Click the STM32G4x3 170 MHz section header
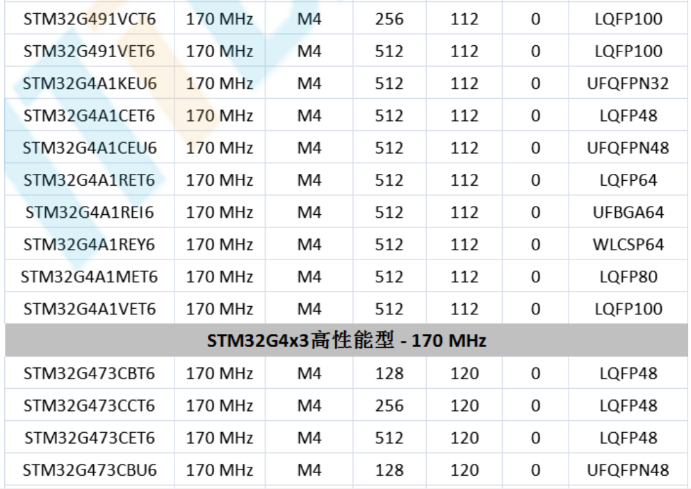 [x=345, y=342]
